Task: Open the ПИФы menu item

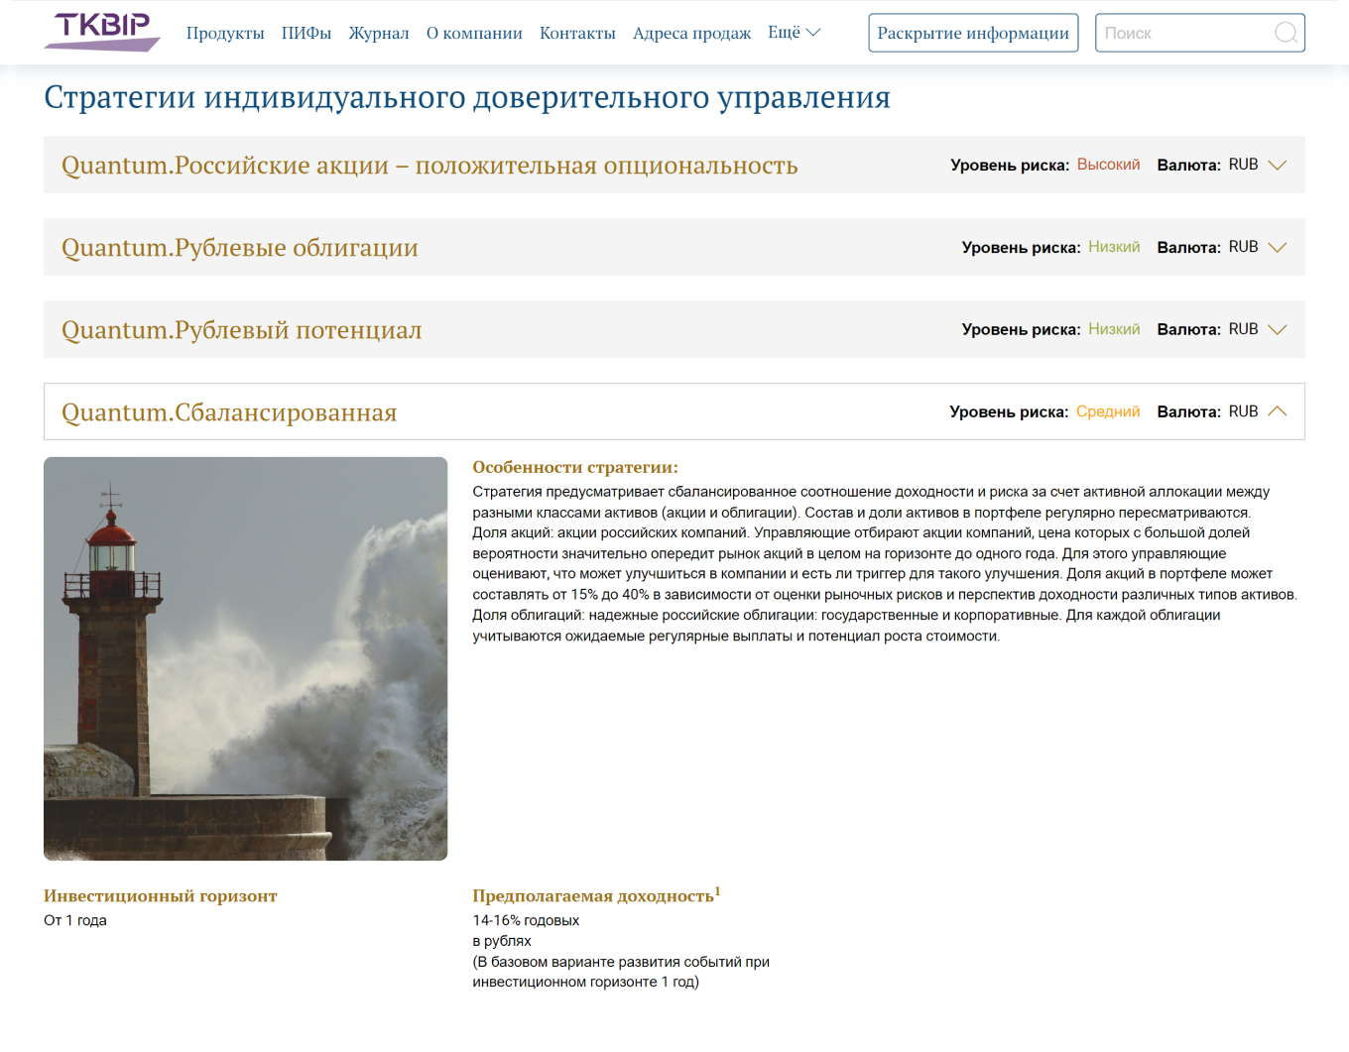Action: pos(307,32)
